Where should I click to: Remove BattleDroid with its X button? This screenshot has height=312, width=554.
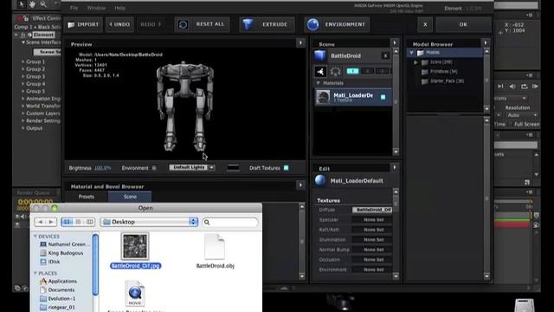click(x=385, y=55)
